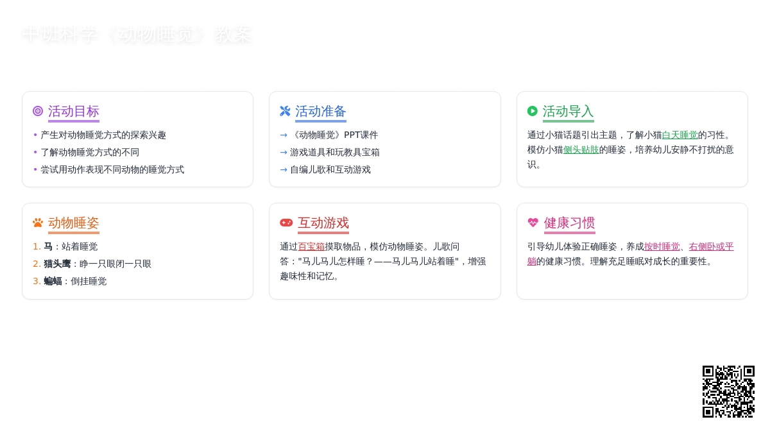Click the 百宝箱 link
Image resolution: width=770 pixels, height=433 pixels.
point(311,246)
